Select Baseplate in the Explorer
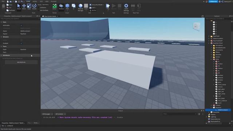 click(x=216, y=112)
